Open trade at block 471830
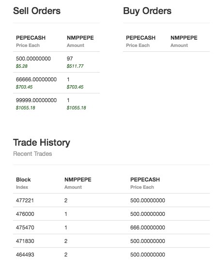The image size is (218, 272). click(111, 241)
